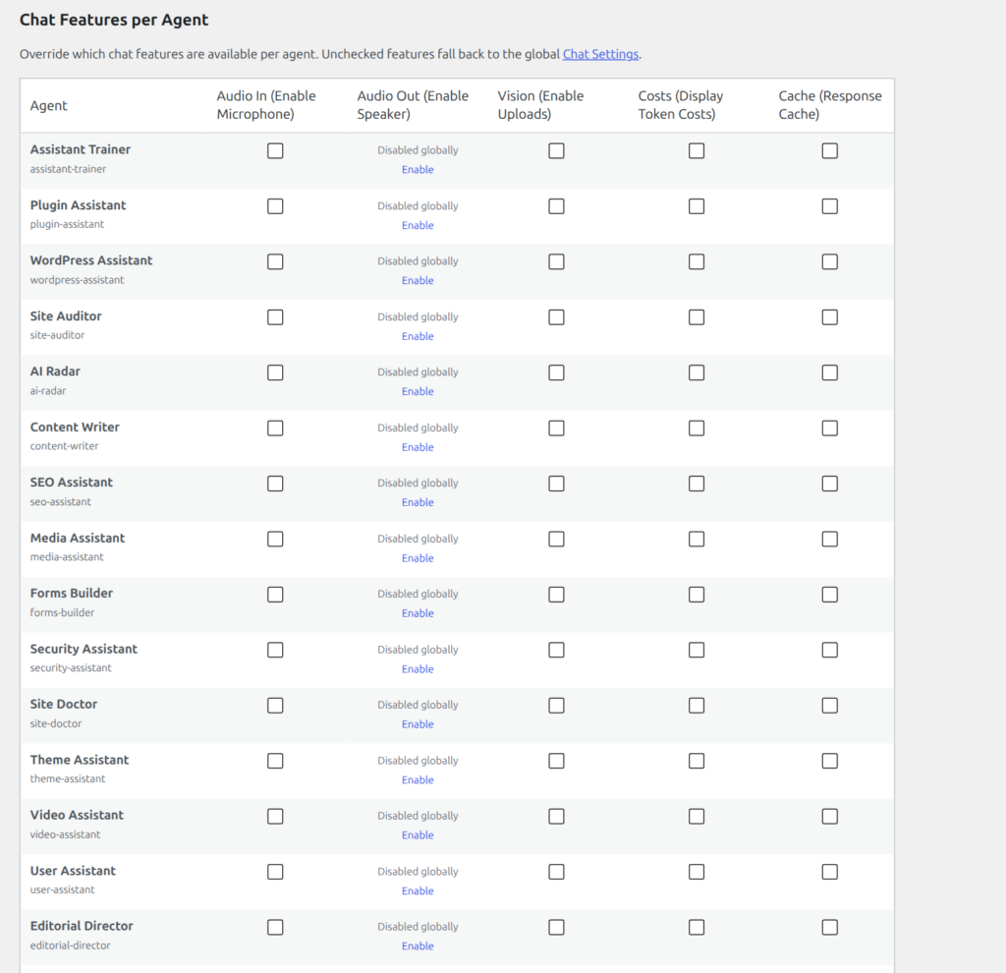Enable Vision for Security Assistant

[556, 651]
